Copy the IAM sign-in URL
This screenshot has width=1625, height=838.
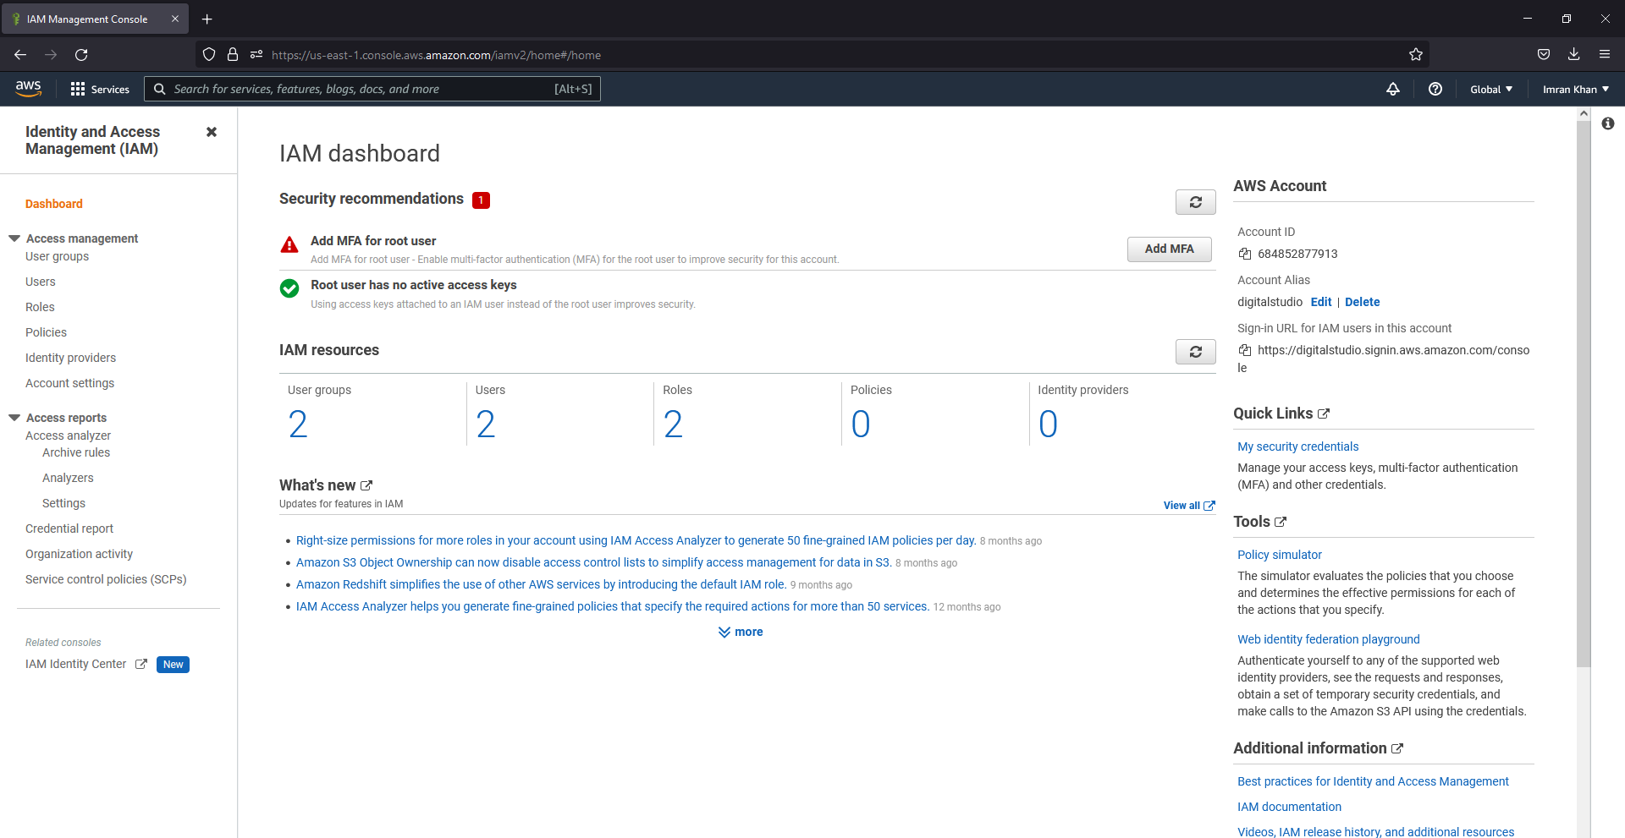pos(1244,350)
